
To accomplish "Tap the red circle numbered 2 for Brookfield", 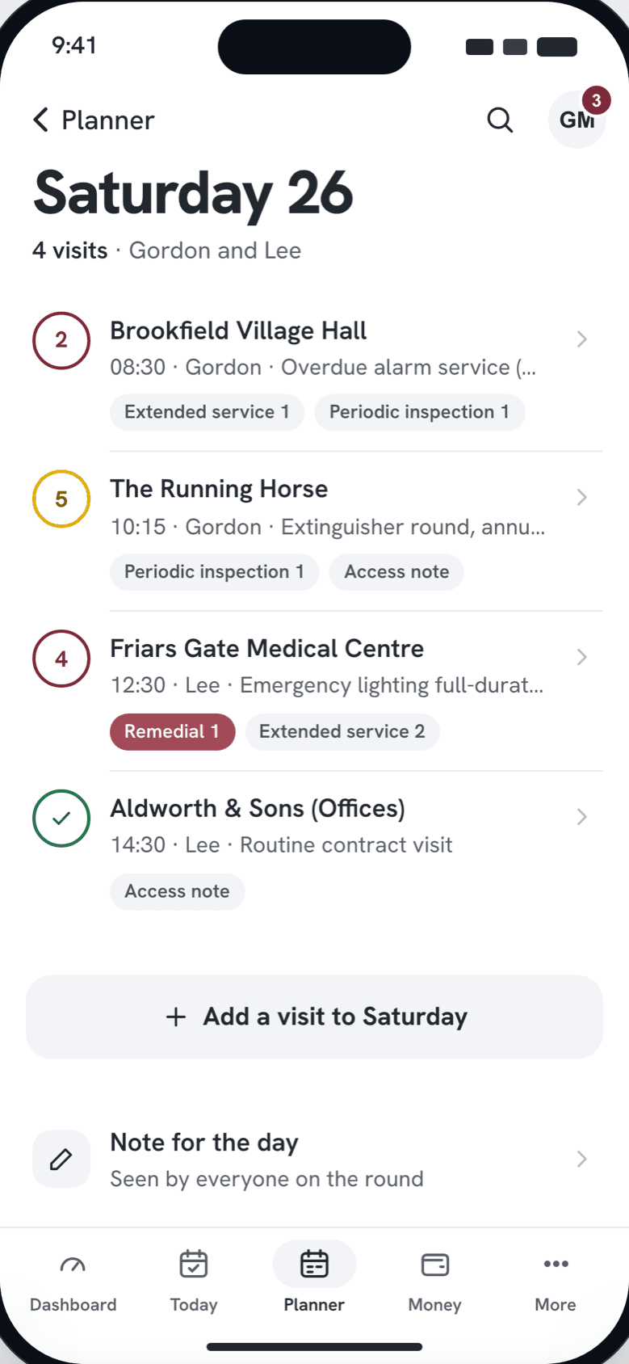I will (x=61, y=340).
